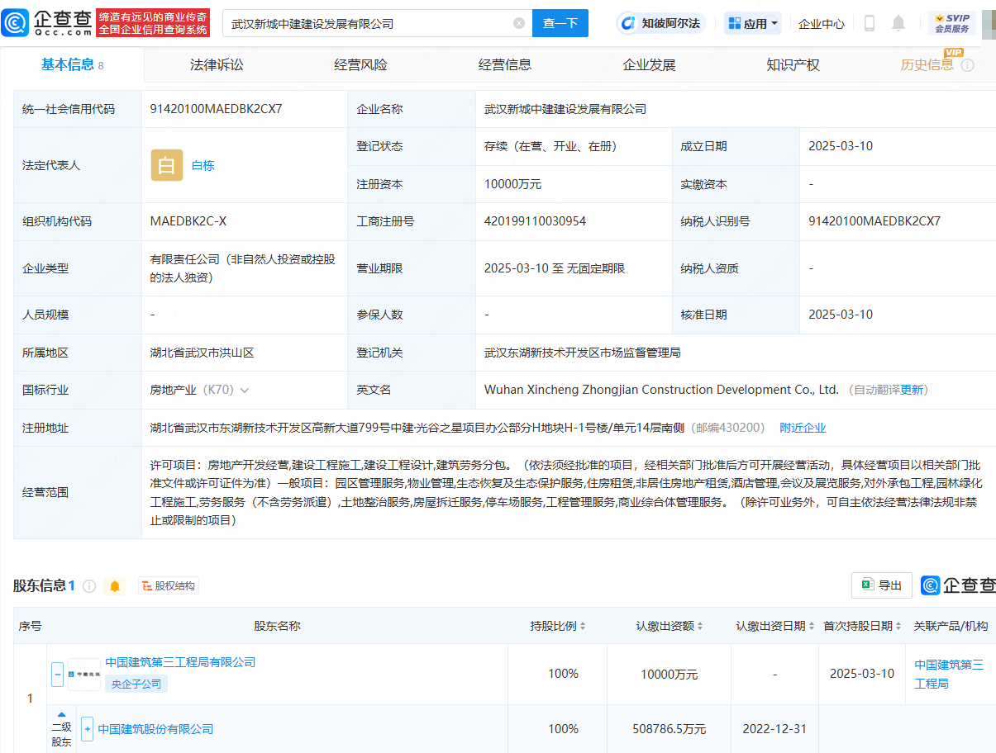Open 股权结构 chart button
The image size is (996, 753).
pyautogui.click(x=169, y=586)
